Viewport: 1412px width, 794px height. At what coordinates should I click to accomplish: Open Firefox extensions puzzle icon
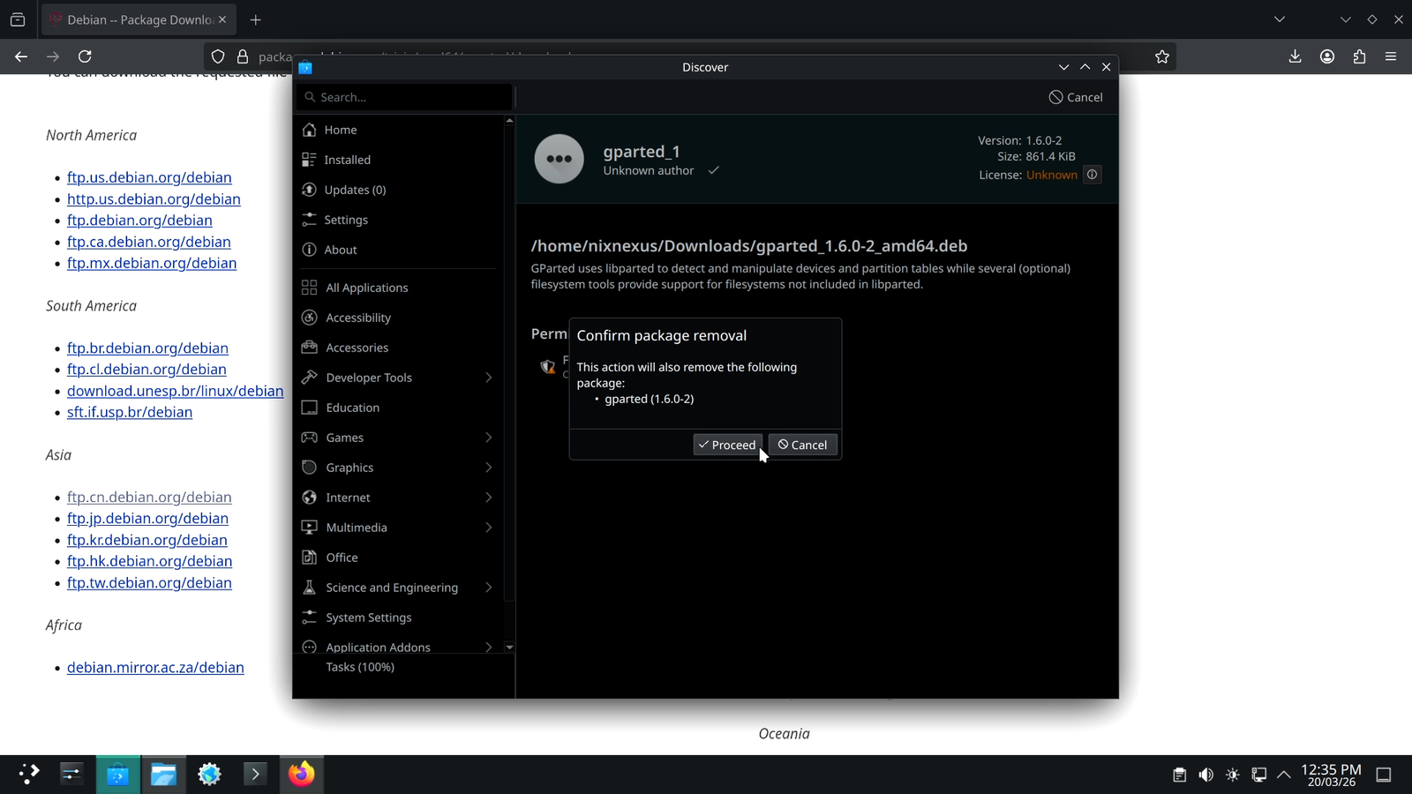(x=1359, y=56)
